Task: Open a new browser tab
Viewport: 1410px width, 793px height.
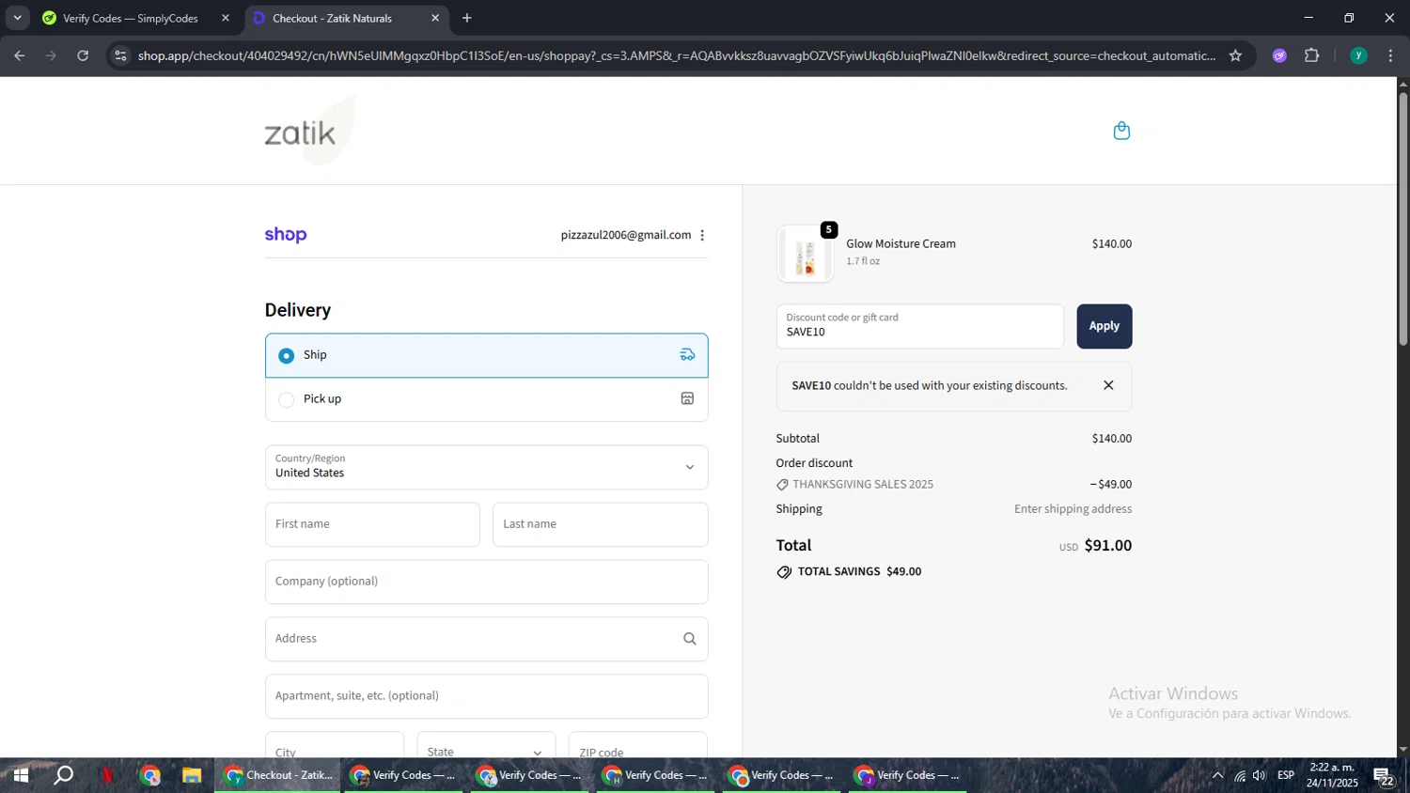Action: coord(467,18)
